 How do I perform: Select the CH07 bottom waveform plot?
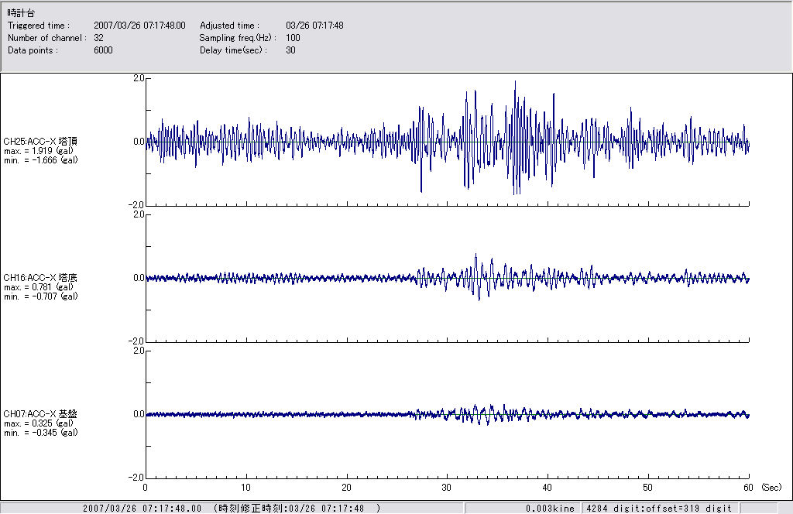447,414
